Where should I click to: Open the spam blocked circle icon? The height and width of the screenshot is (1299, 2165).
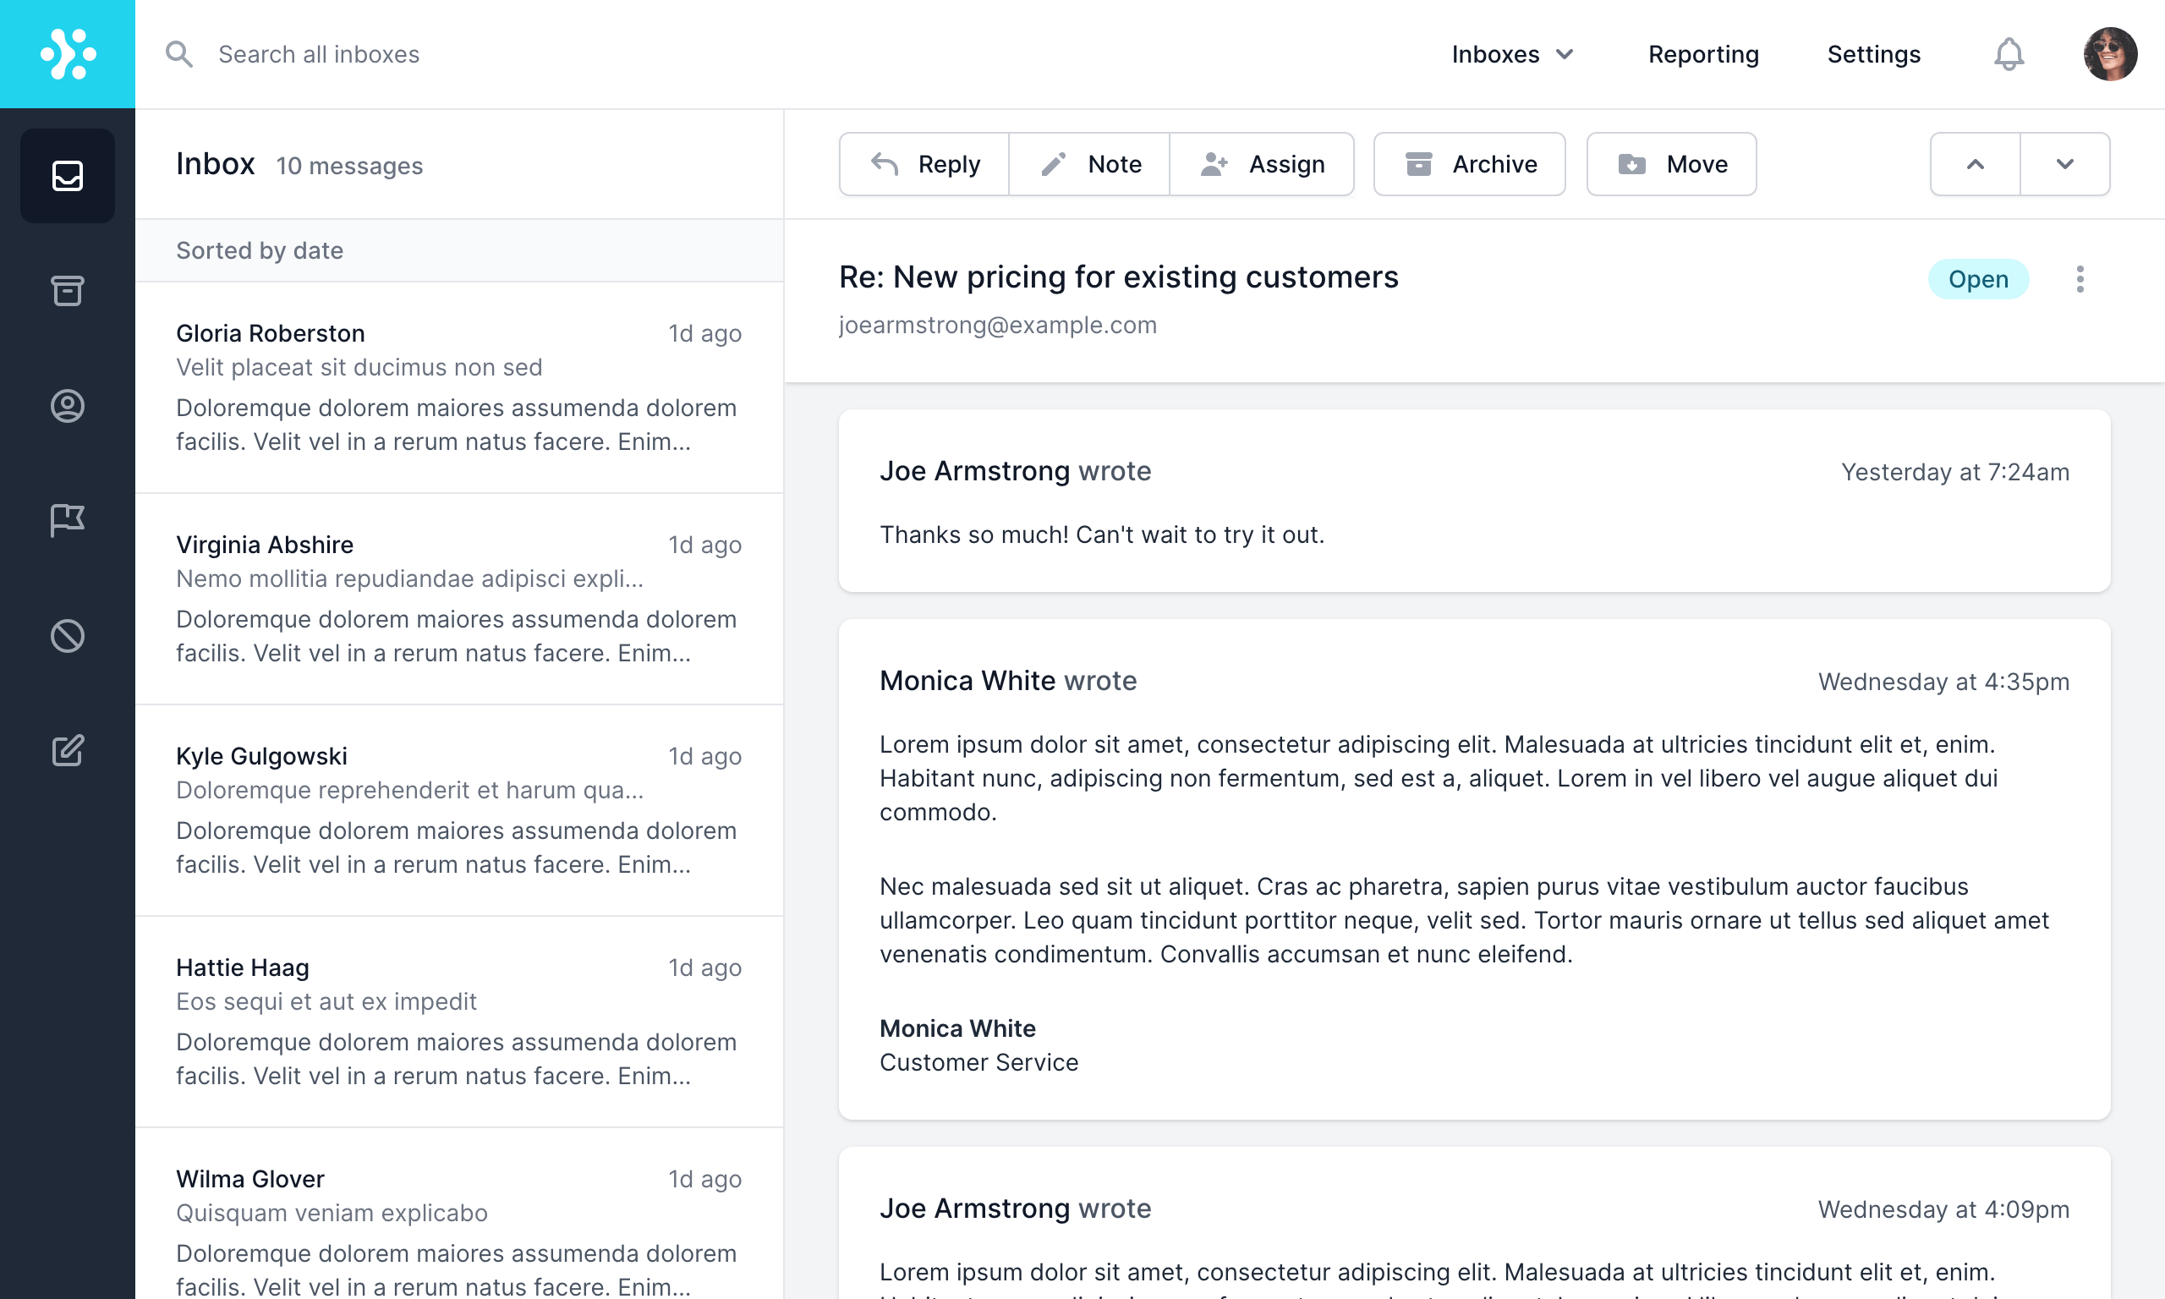point(68,635)
